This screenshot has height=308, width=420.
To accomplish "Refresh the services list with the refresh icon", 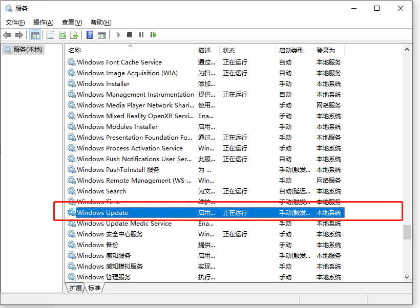I will click(x=62, y=35).
